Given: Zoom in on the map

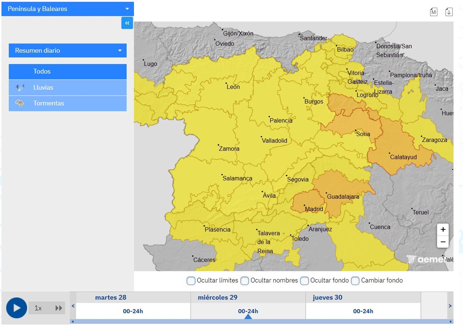Looking at the screenshot, I should pos(443,229).
